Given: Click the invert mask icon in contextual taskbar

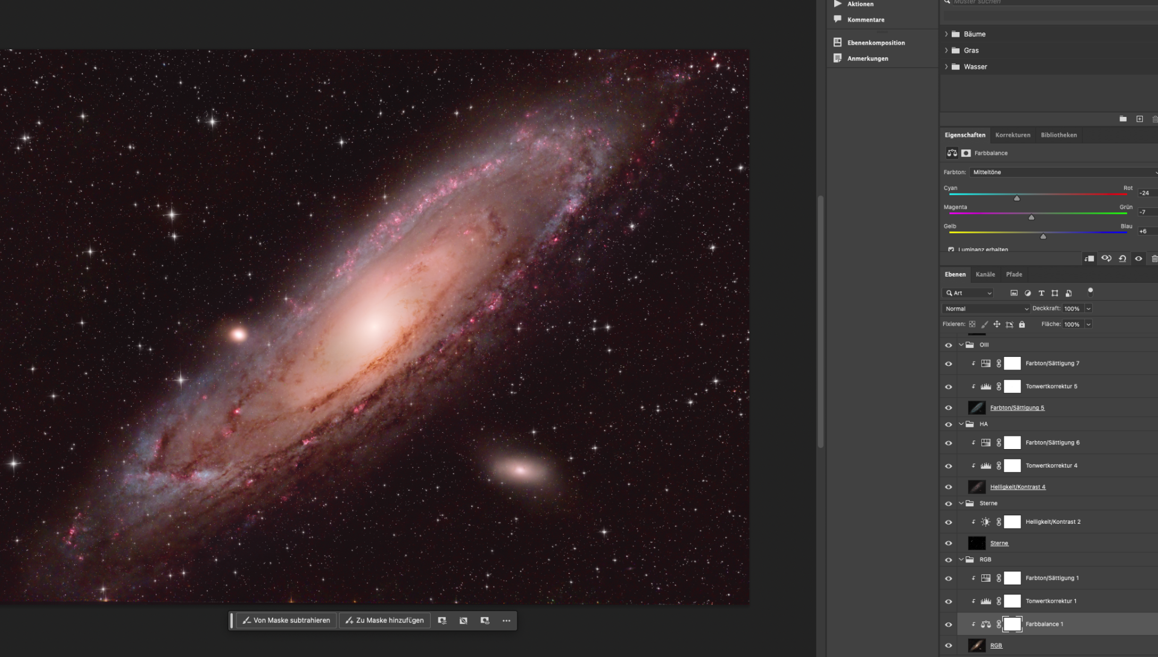Looking at the screenshot, I should pyautogui.click(x=463, y=621).
